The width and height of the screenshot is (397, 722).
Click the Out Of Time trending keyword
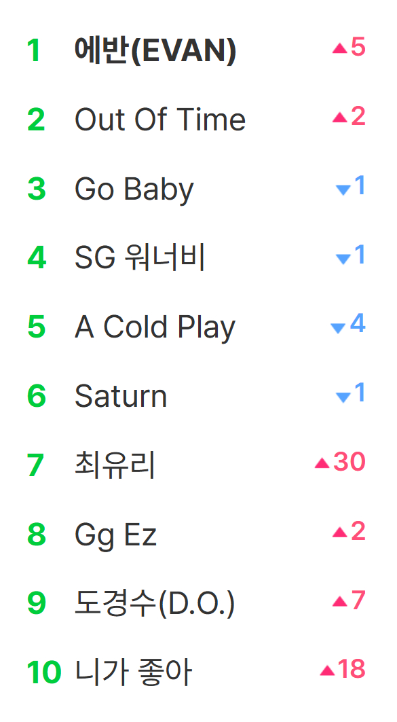160,120
